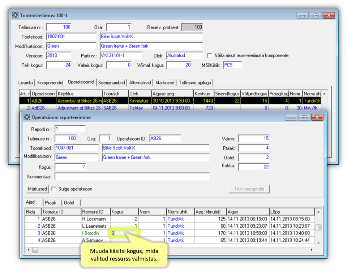Click the Tootekood field in Tootmistellimus window

point(72,36)
